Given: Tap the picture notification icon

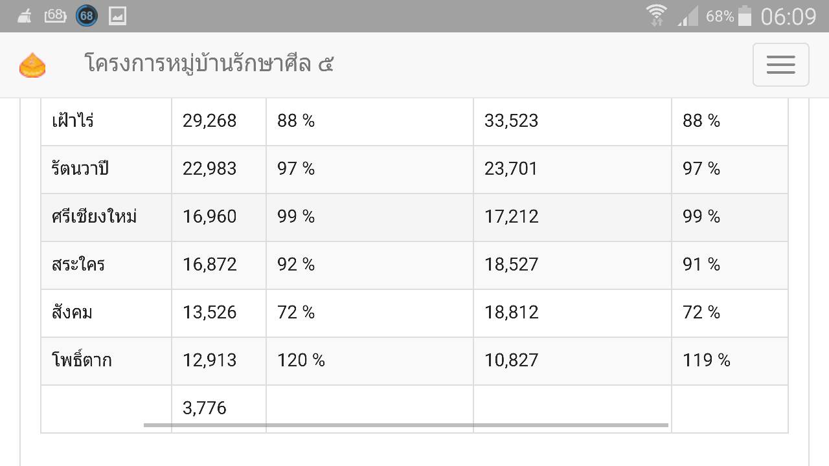Looking at the screenshot, I should (x=117, y=16).
